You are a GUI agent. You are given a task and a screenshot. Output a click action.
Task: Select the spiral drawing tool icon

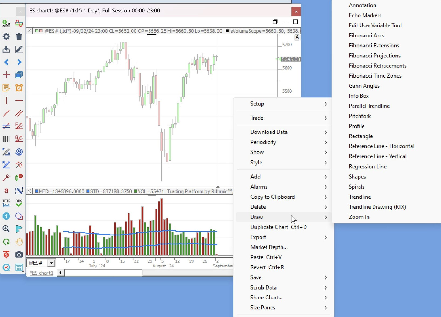[x=19, y=152]
